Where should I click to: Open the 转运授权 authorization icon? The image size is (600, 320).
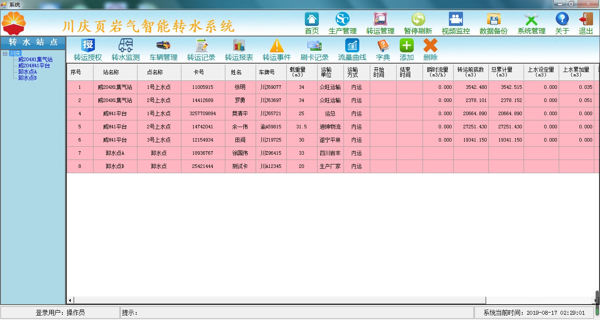point(88,45)
